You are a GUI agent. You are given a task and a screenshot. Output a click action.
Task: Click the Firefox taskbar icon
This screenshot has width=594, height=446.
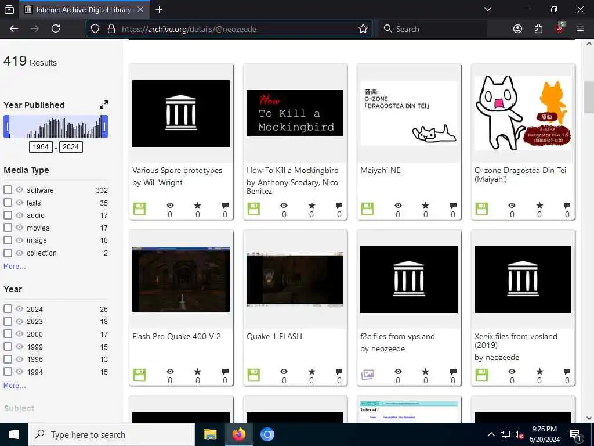pyautogui.click(x=239, y=434)
